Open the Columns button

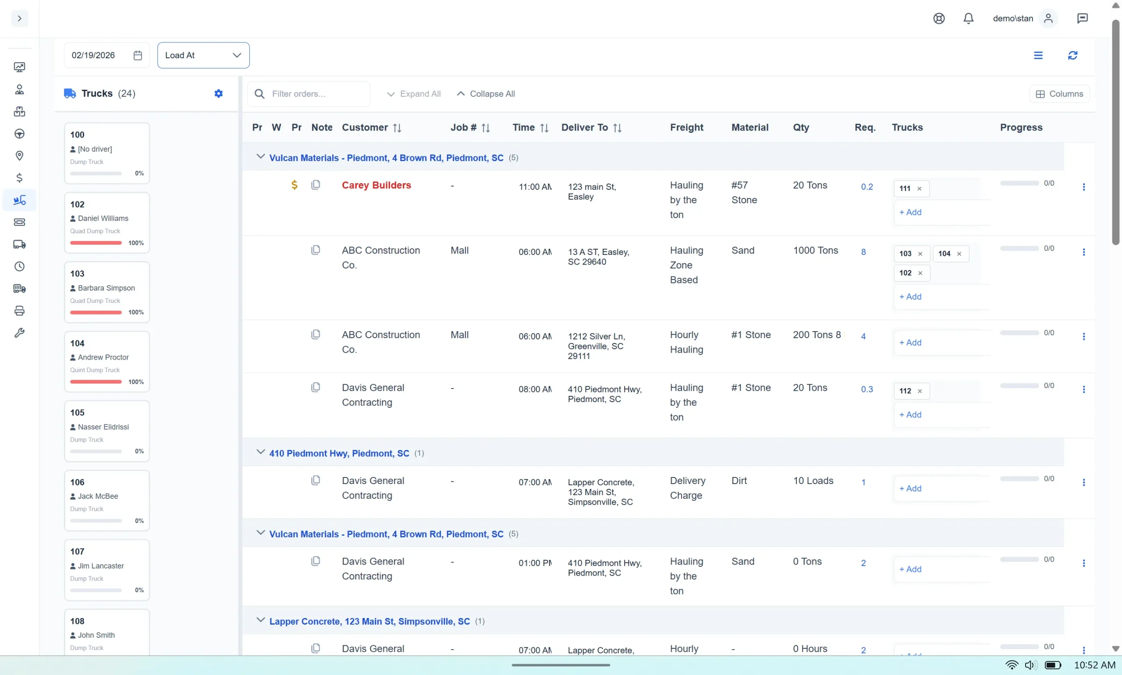[1059, 93]
